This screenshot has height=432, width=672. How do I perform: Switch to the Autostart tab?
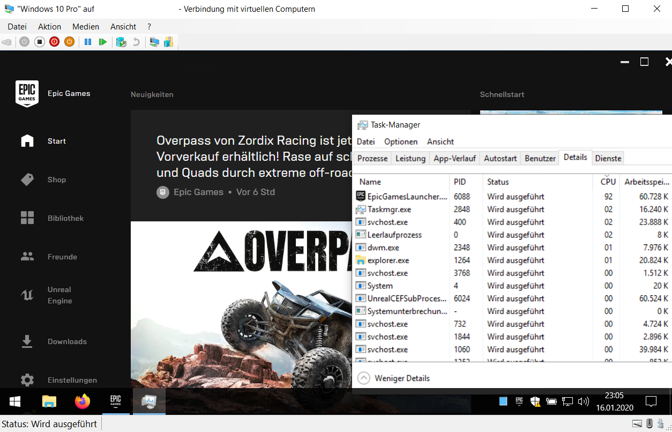point(501,158)
